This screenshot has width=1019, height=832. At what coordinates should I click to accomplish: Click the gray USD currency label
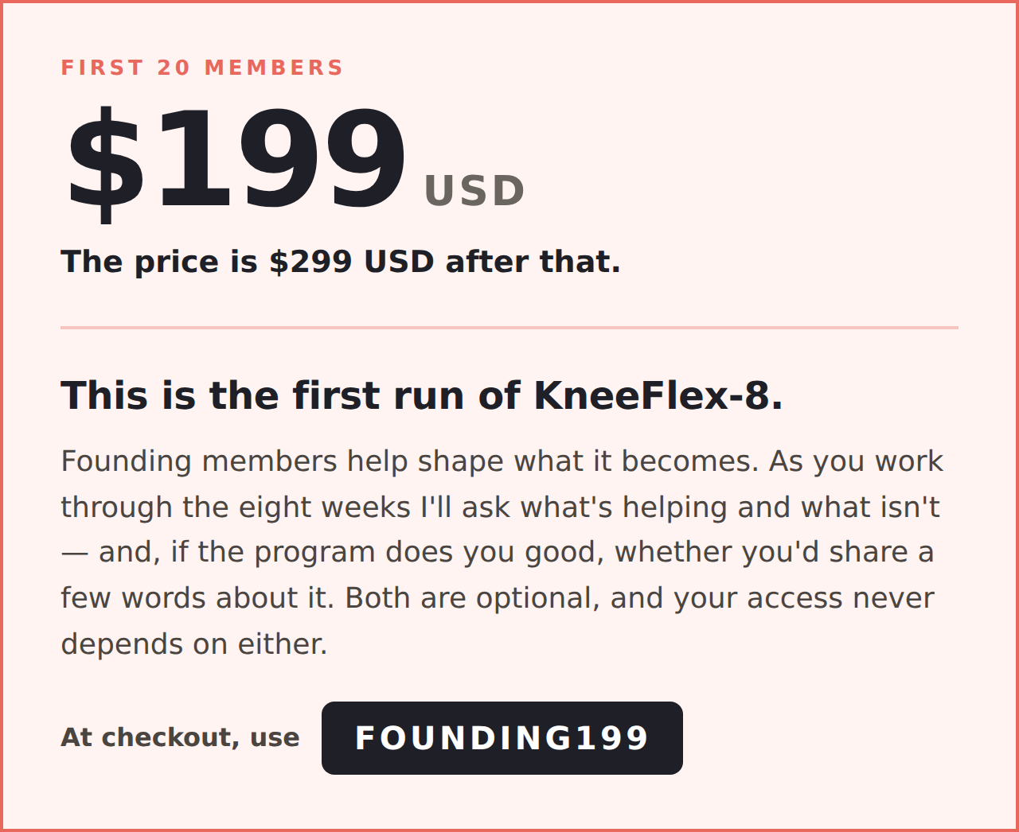click(x=474, y=191)
